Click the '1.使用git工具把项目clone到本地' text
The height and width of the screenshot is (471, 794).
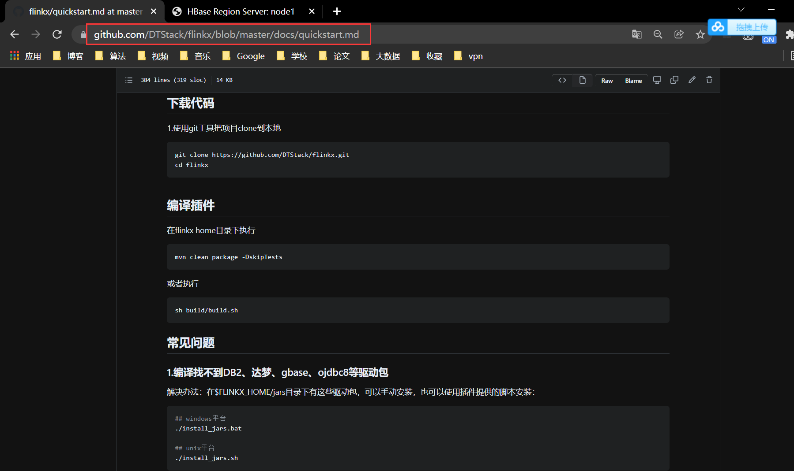[224, 128]
